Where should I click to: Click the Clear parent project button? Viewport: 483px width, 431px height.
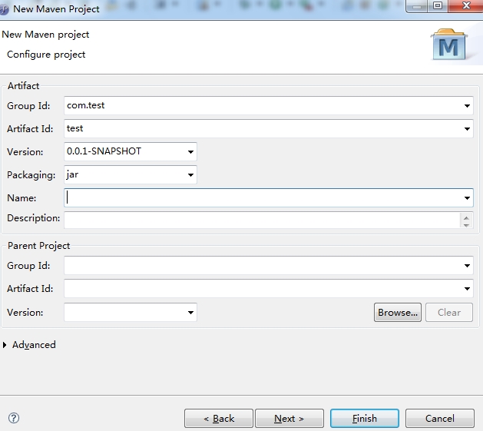(449, 313)
